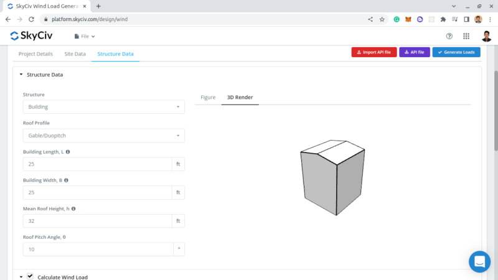Open the Structure dropdown
The height and width of the screenshot is (280, 498).
coord(103,107)
